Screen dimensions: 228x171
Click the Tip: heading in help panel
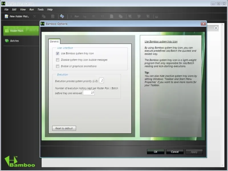147,73
